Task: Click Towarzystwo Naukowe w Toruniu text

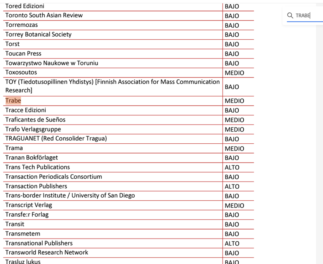Action: coord(52,63)
